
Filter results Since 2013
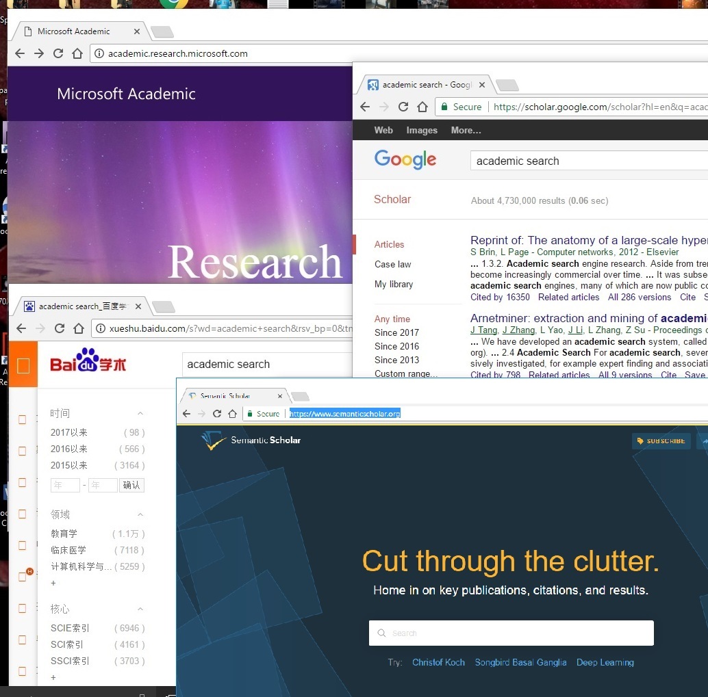coord(396,360)
